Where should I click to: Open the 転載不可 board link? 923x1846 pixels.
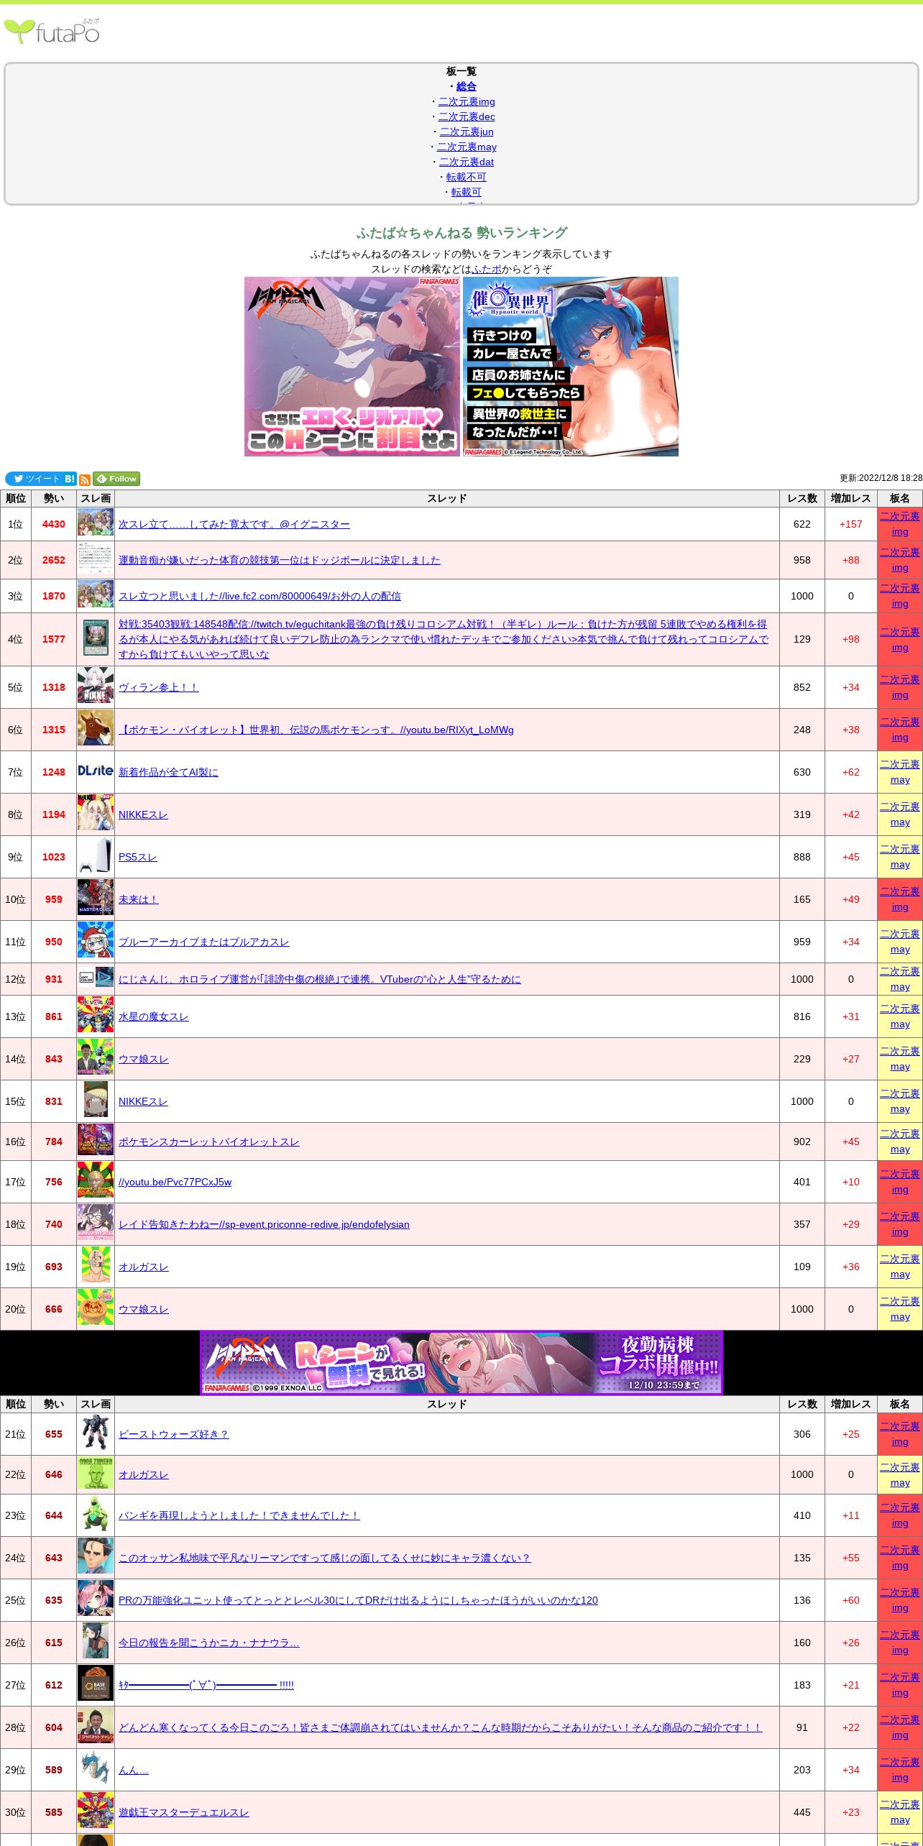point(467,177)
